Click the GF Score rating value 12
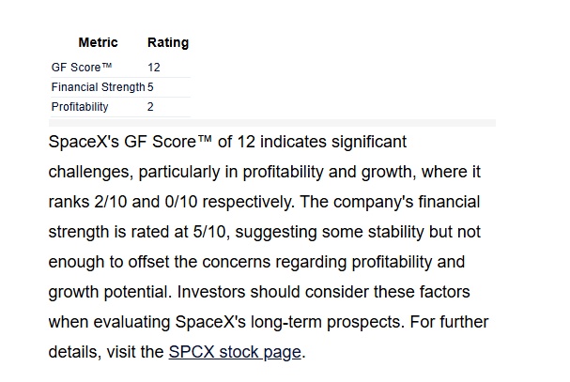The image size is (570, 382). click(154, 68)
